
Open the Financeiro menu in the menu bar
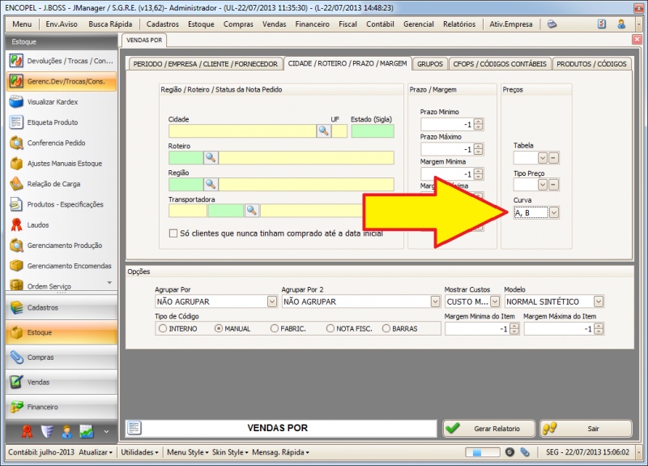[312, 24]
